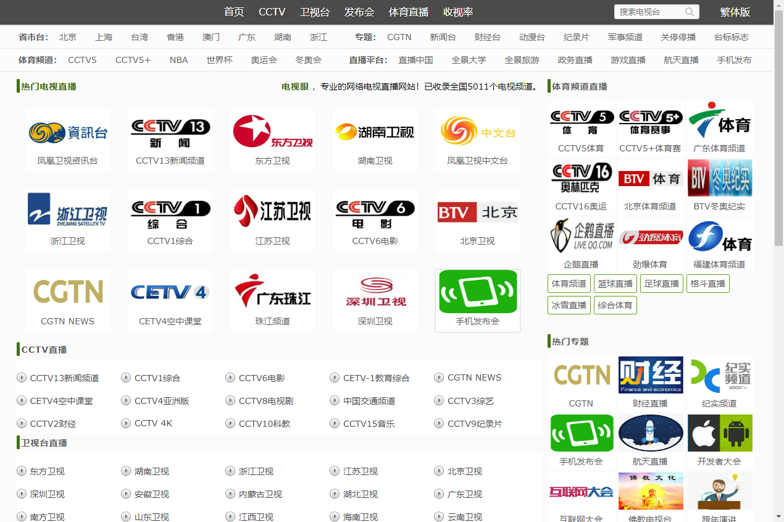
Task: Open 体育直播 in the top navigation
Action: (x=409, y=12)
